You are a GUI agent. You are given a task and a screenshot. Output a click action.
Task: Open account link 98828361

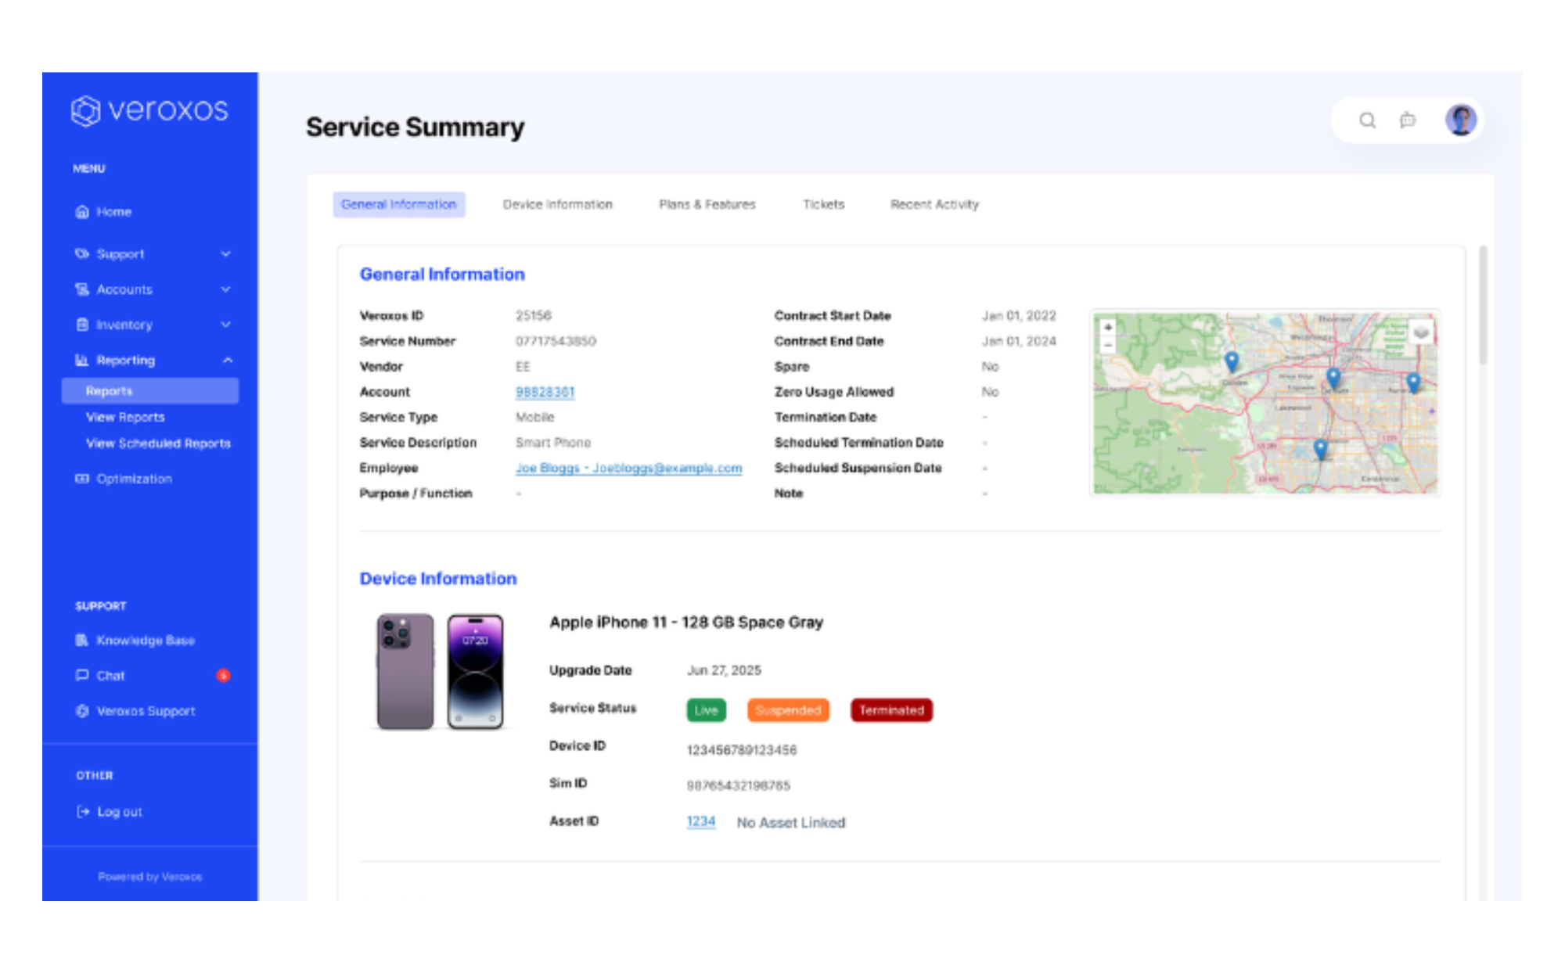click(545, 392)
